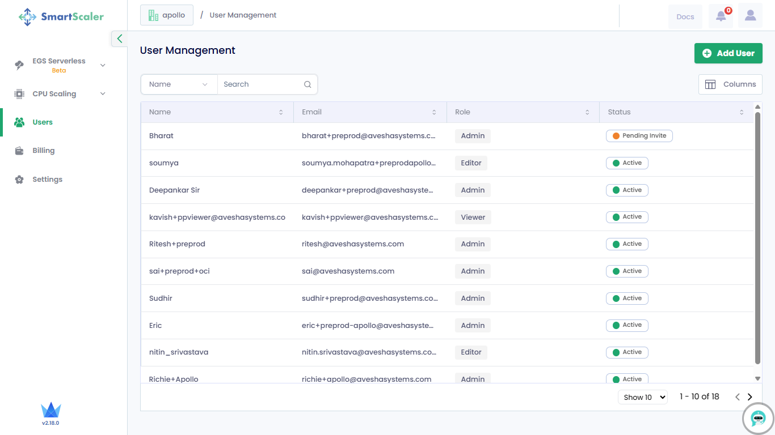Open the chatbot assistant icon

pos(758,419)
